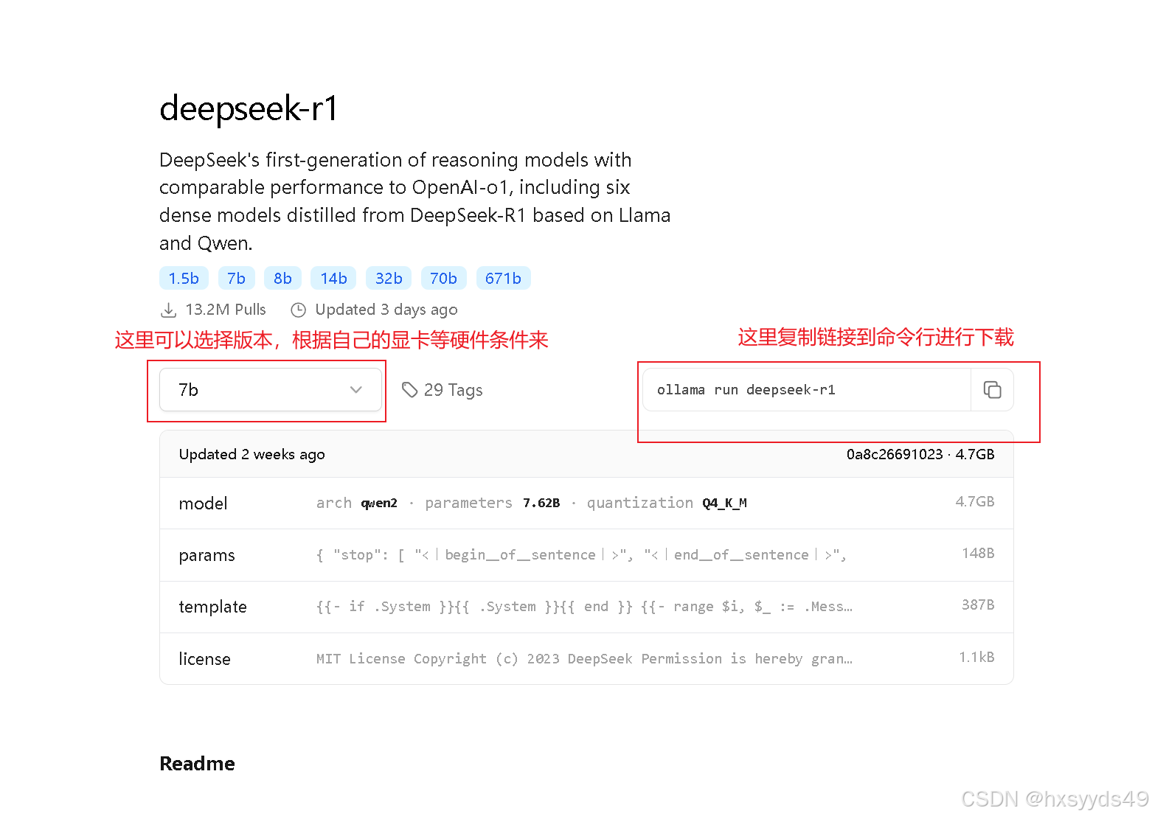The width and height of the screenshot is (1152, 819).
Task: Copy the ollama run command
Action: [992, 390]
